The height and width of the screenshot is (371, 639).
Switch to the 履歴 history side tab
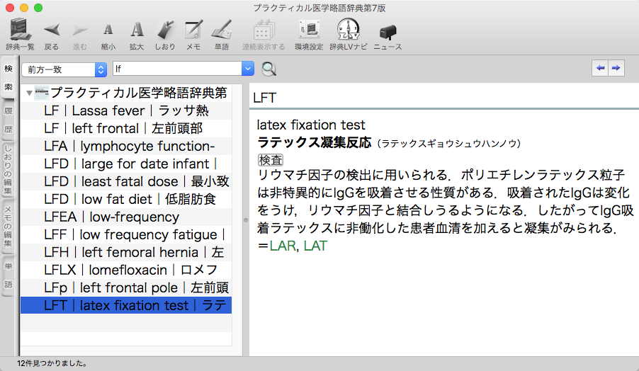coord(9,120)
